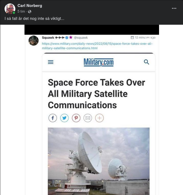183x195 pixels.
Task: Click the purple star next to Squawk
Action: [x=71, y=38]
